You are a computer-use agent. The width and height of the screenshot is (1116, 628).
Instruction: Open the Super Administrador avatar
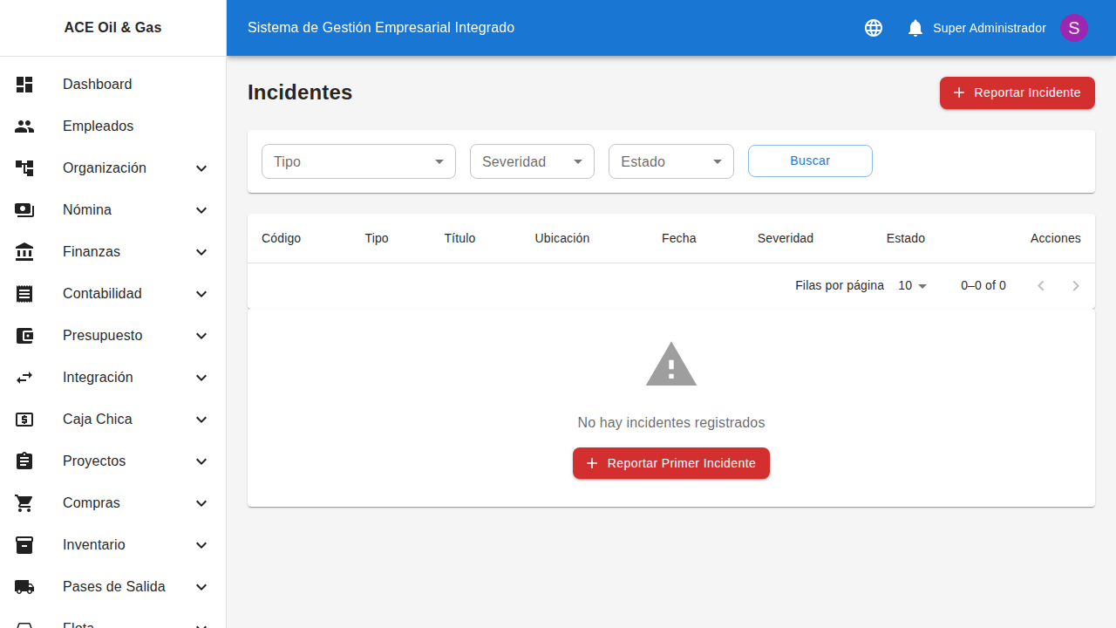pos(1074,28)
